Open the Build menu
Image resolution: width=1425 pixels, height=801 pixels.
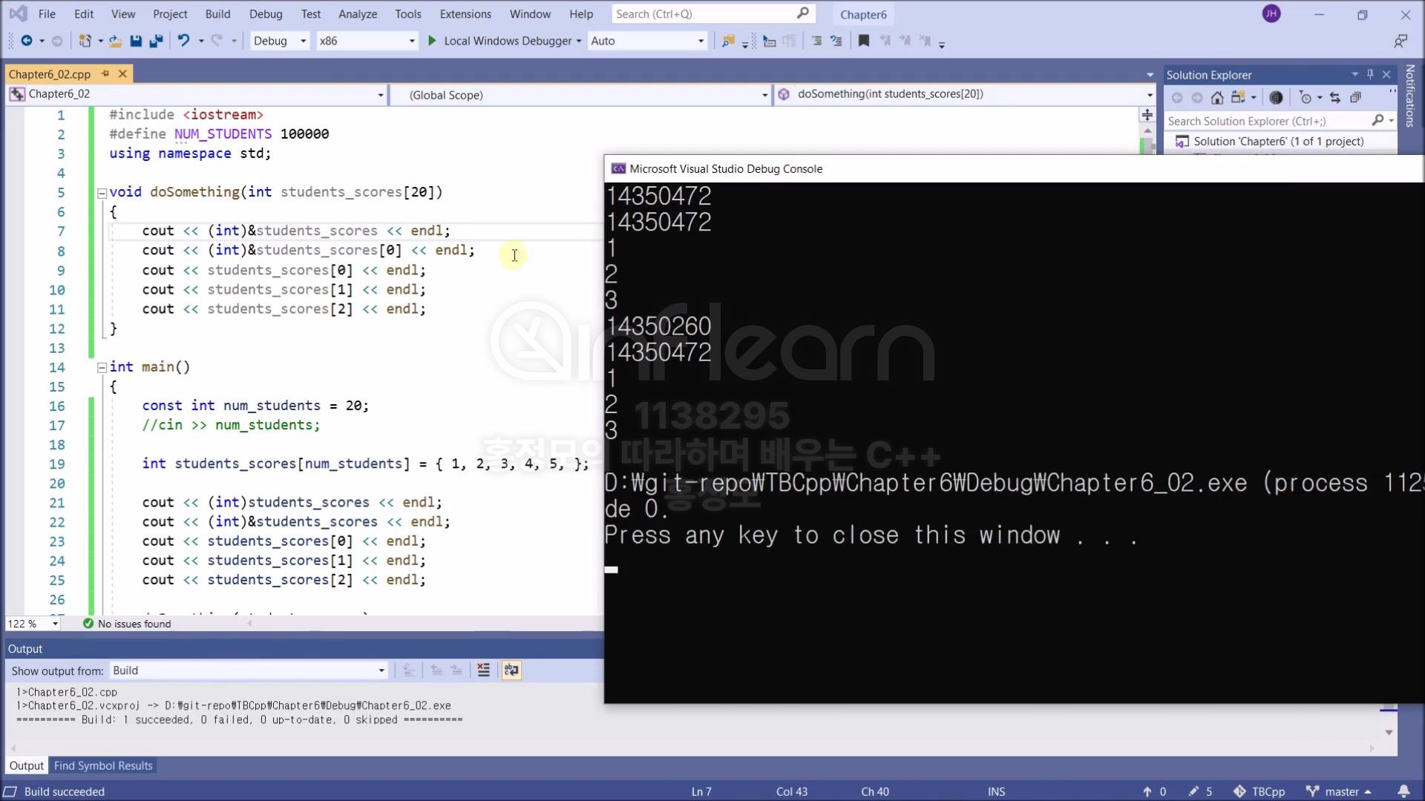(x=217, y=14)
